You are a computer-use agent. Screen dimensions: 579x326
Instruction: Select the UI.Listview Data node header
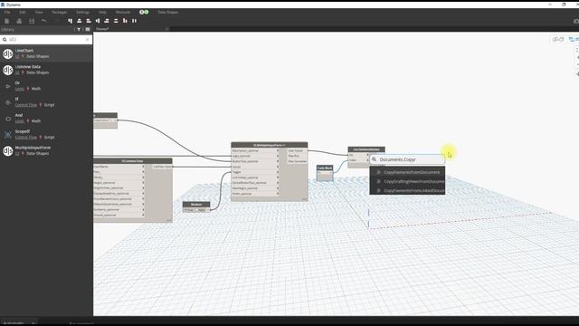pos(133,161)
